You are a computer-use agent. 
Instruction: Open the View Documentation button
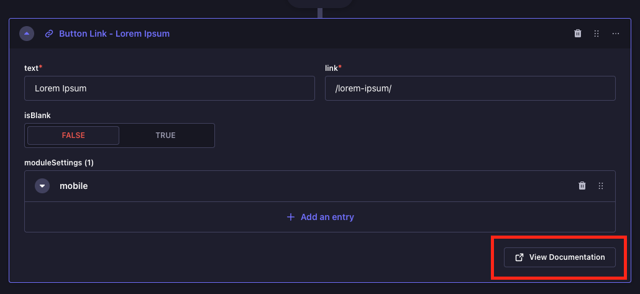(x=559, y=257)
